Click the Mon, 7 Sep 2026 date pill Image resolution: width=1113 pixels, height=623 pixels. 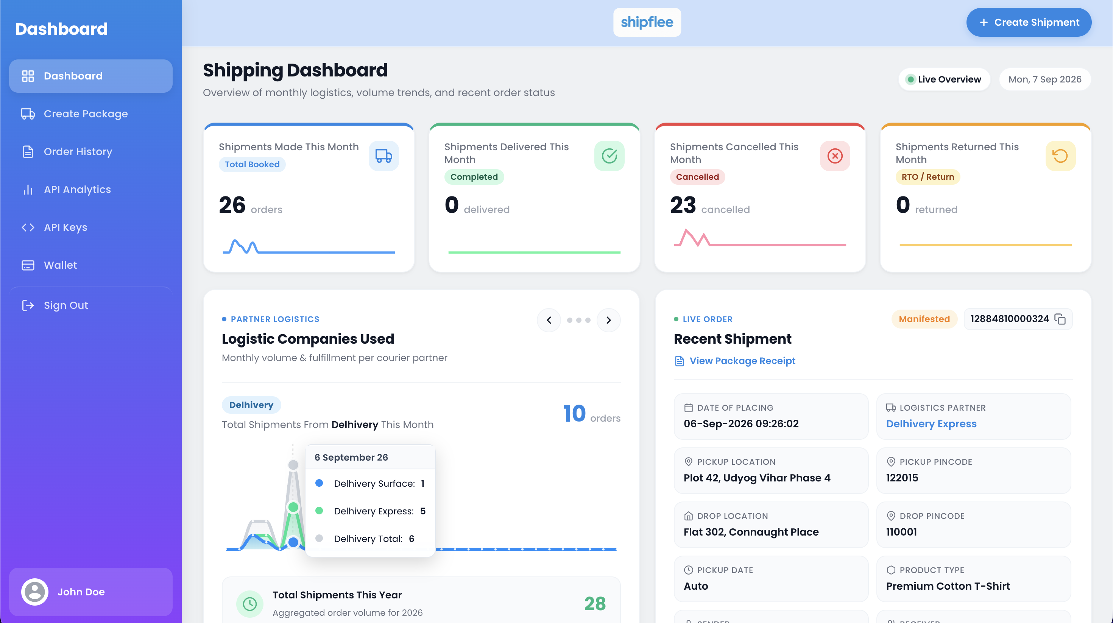click(1045, 79)
